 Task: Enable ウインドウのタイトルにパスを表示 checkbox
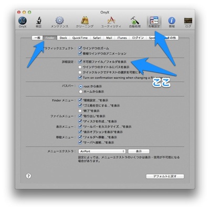[x=80, y=67]
